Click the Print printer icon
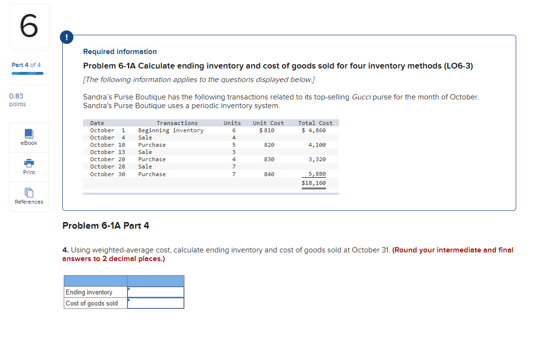The height and width of the screenshot is (348, 536). [29, 163]
